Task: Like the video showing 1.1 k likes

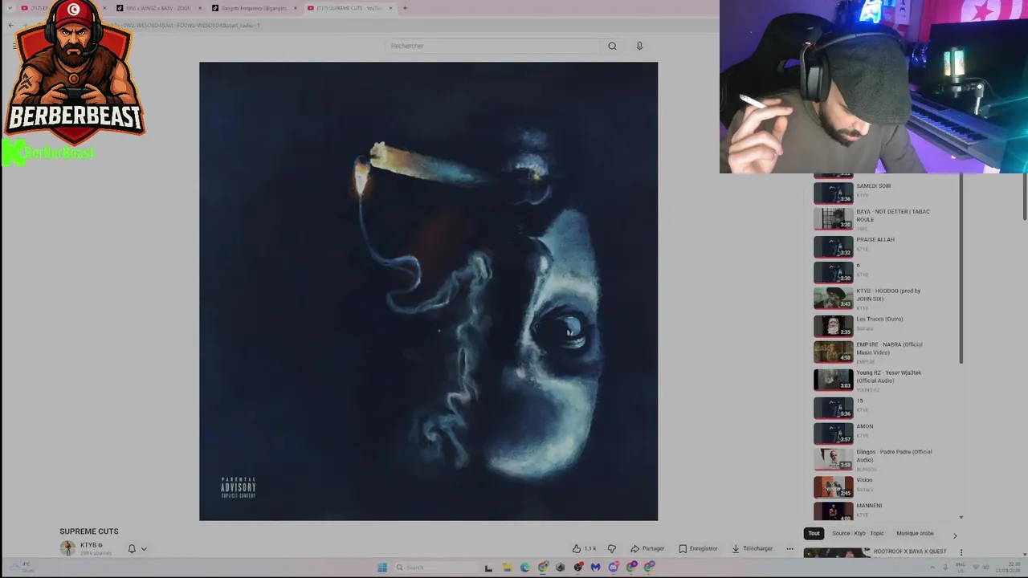Action: point(584,549)
